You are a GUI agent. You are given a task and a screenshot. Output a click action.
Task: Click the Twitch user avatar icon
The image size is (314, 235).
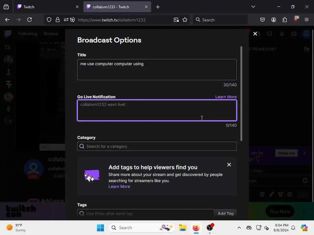[x=306, y=34]
